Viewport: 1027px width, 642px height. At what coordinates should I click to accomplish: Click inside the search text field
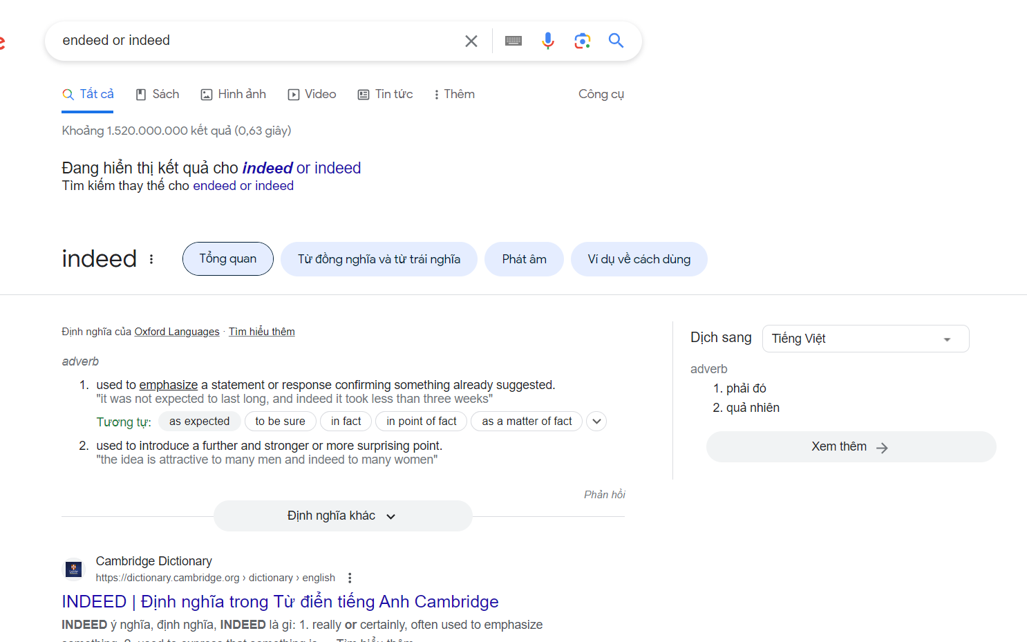click(256, 41)
